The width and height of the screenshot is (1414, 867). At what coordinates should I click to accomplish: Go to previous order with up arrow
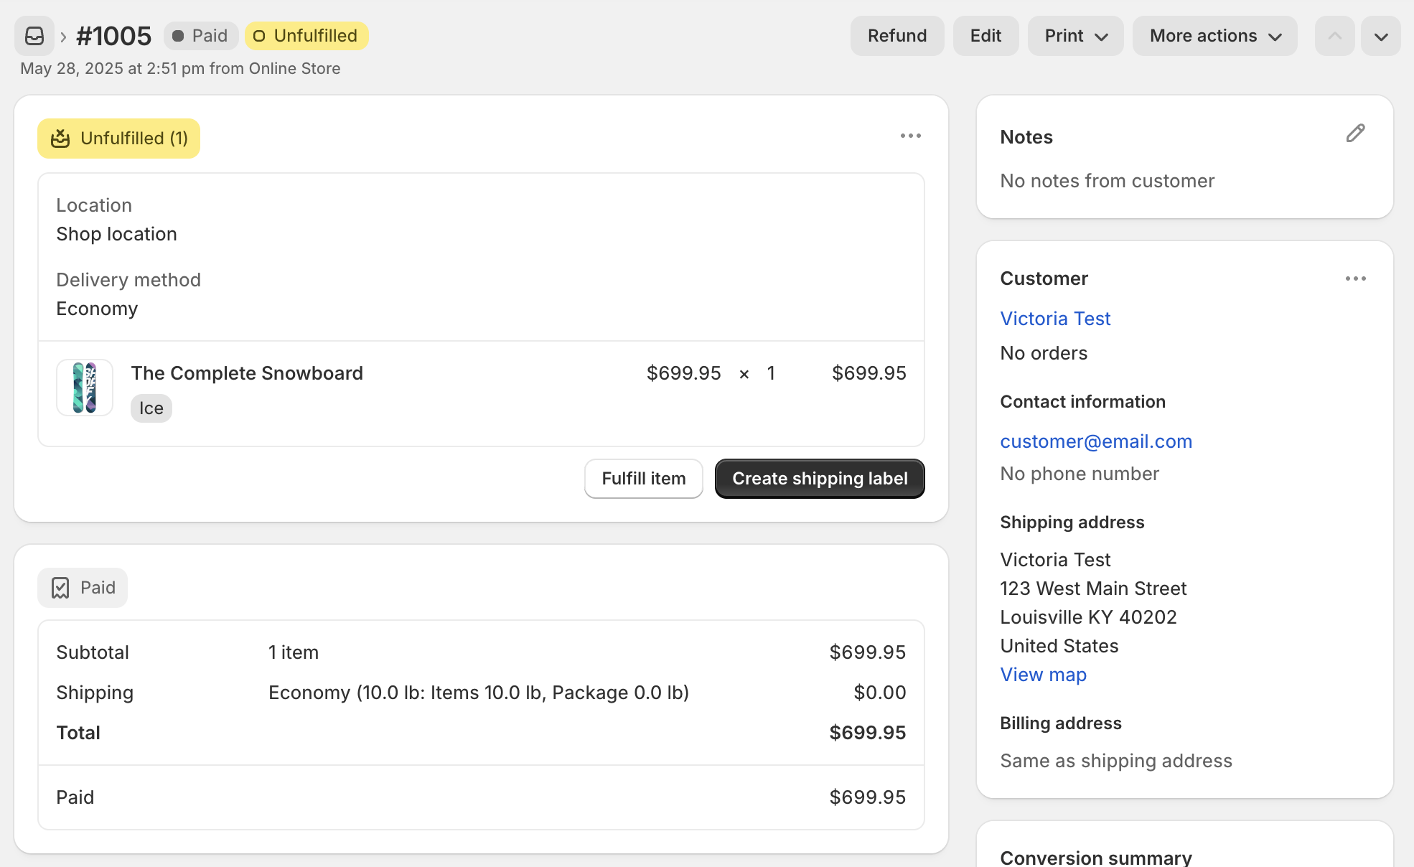[x=1334, y=36]
